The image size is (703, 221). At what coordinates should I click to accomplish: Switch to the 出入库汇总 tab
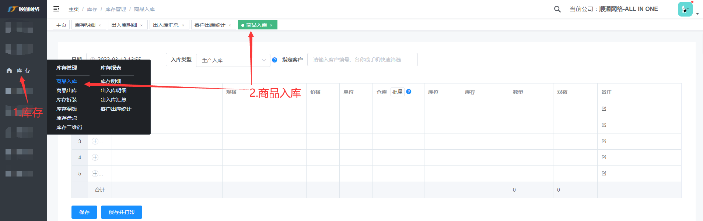[165, 25]
